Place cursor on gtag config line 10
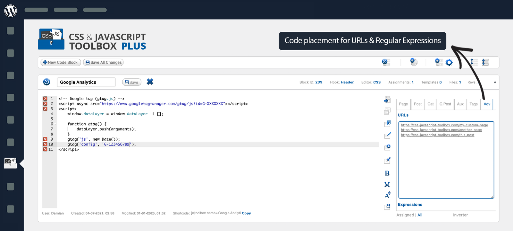 (102, 144)
